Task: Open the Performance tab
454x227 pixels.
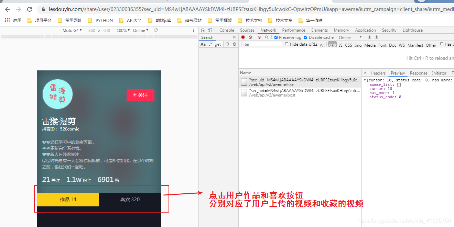Action: tap(294, 30)
